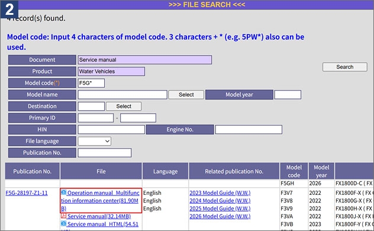
Task: Open 2024 Model Guide (W.W.) link
Action: [220, 201]
